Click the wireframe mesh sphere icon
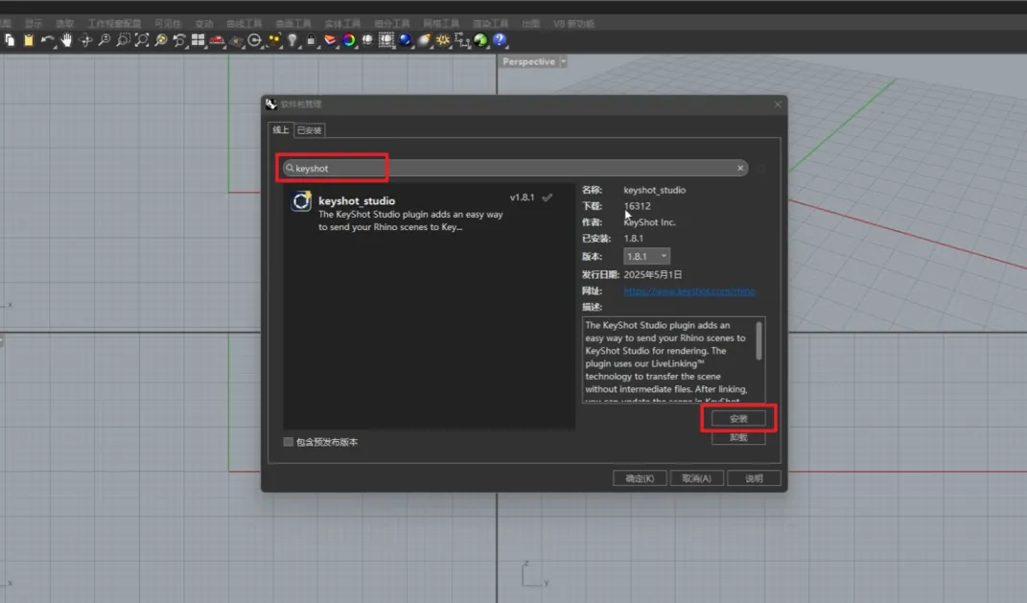The width and height of the screenshot is (1027, 603). (386, 40)
